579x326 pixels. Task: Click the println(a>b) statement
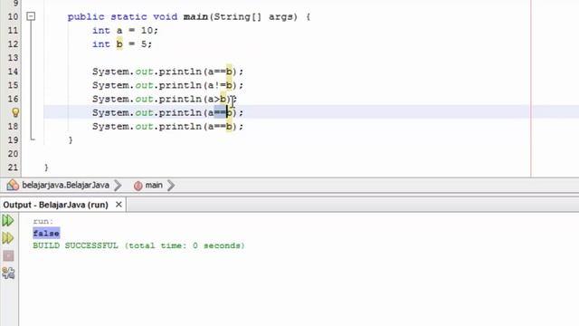click(165, 99)
